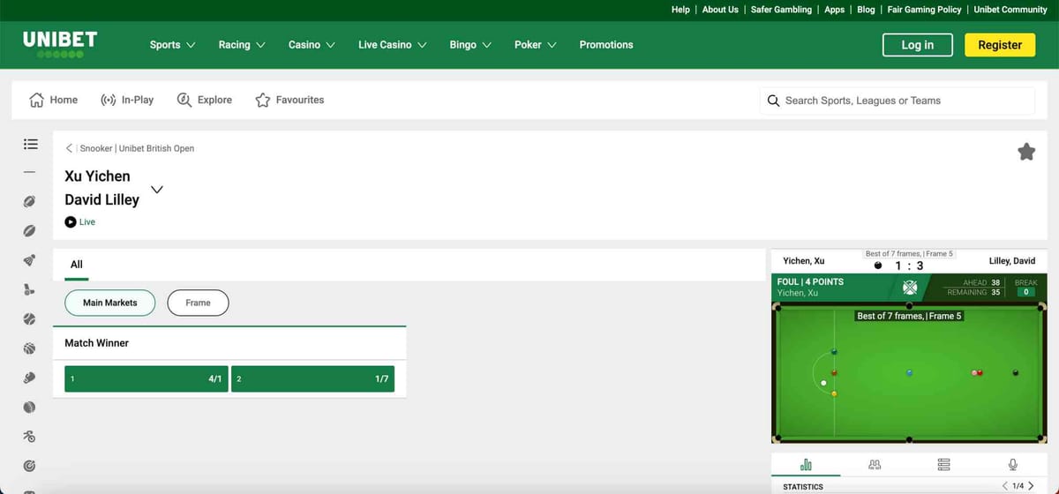Bet on player 2 at 1/7

[x=313, y=379]
